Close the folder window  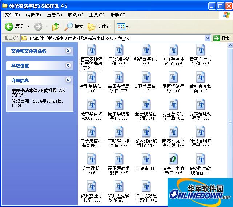point(229,6)
